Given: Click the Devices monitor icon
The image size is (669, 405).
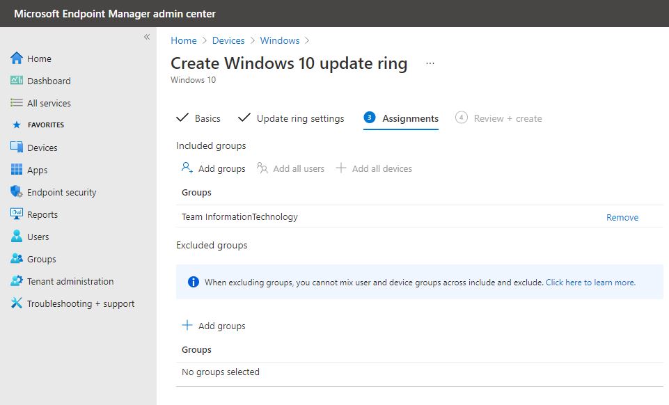Looking at the screenshot, I should click(x=17, y=147).
